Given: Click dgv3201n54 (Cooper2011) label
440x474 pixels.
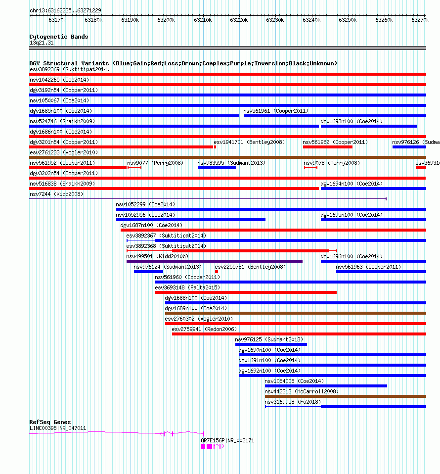Looking at the screenshot, I should point(64,142).
